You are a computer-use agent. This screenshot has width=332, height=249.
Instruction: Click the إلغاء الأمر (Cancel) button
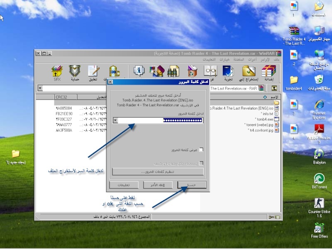(x=158, y=185)
